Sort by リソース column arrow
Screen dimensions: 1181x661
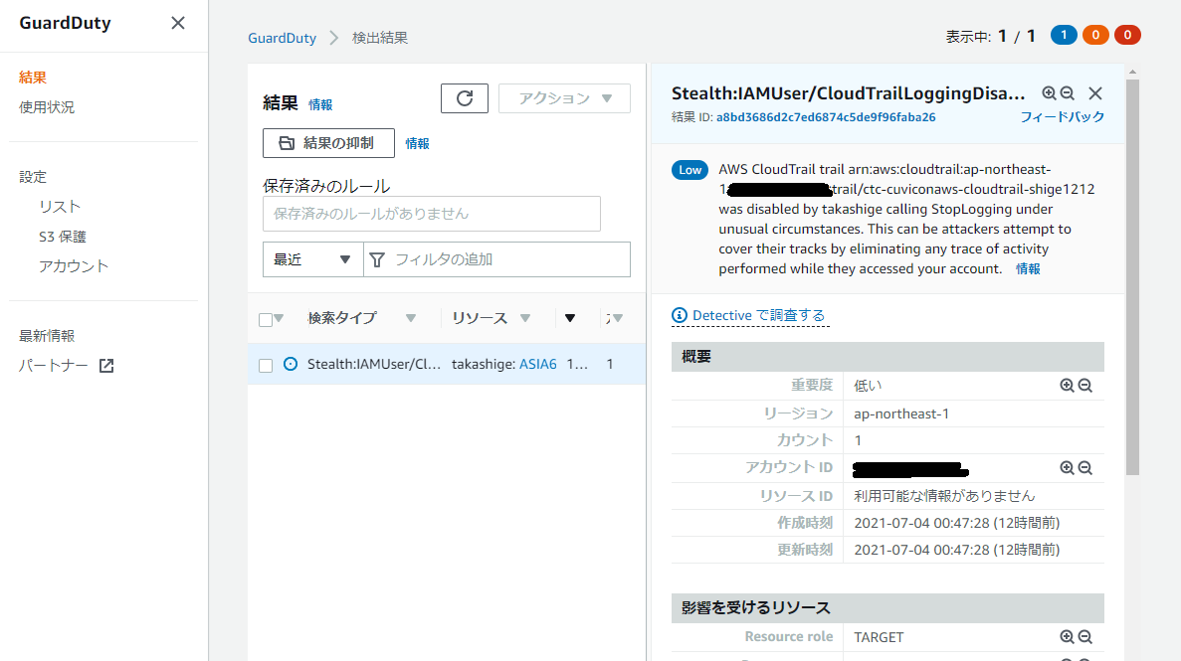[525, 318]
